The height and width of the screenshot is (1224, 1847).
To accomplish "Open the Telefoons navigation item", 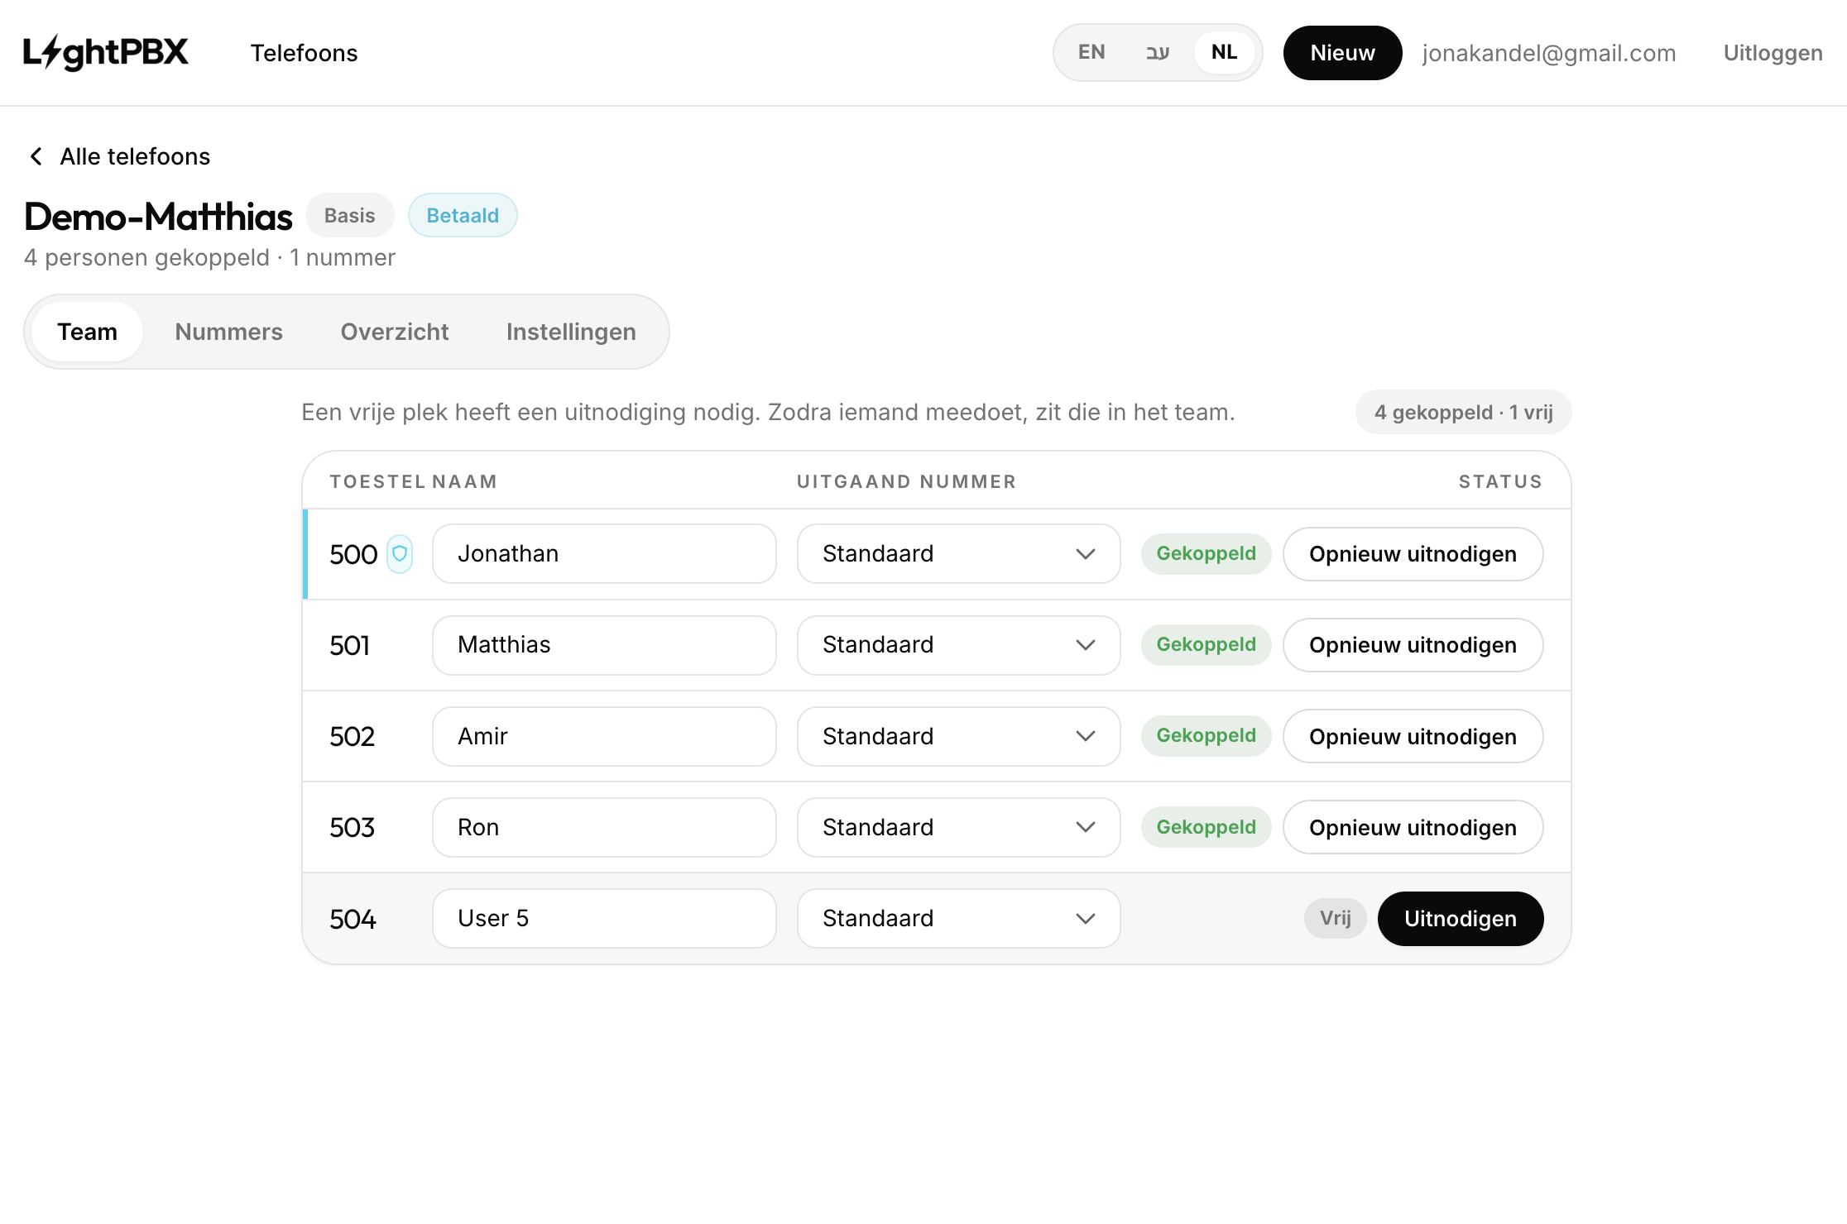I will 304,53.
